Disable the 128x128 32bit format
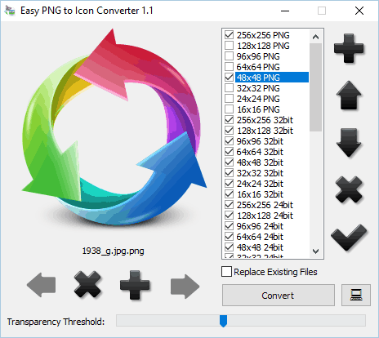 pyautogui.click(x=230, y=131)
